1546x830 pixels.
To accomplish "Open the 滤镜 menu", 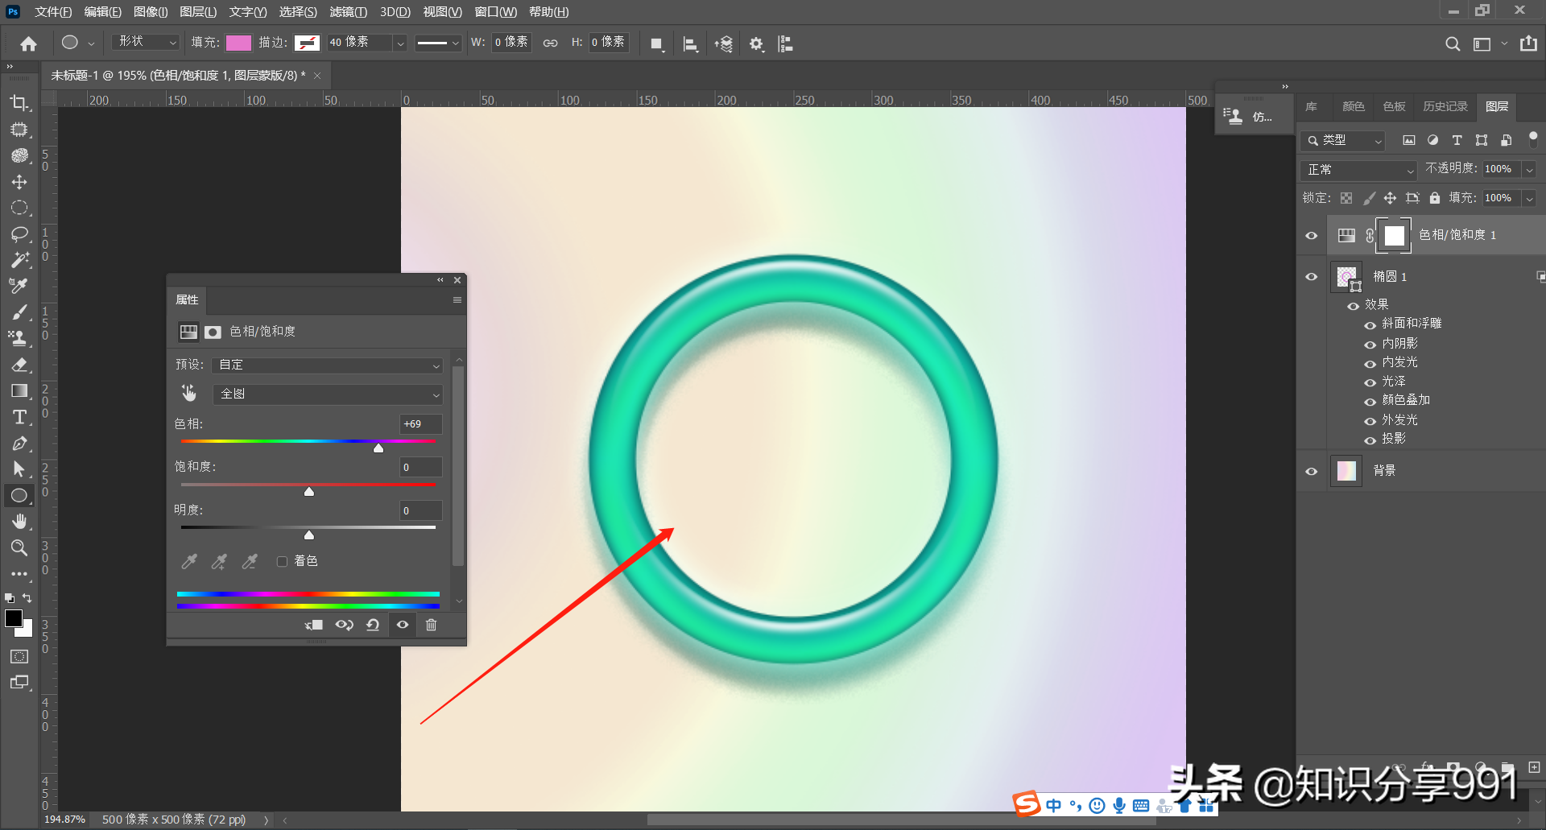I will (348, 12).
